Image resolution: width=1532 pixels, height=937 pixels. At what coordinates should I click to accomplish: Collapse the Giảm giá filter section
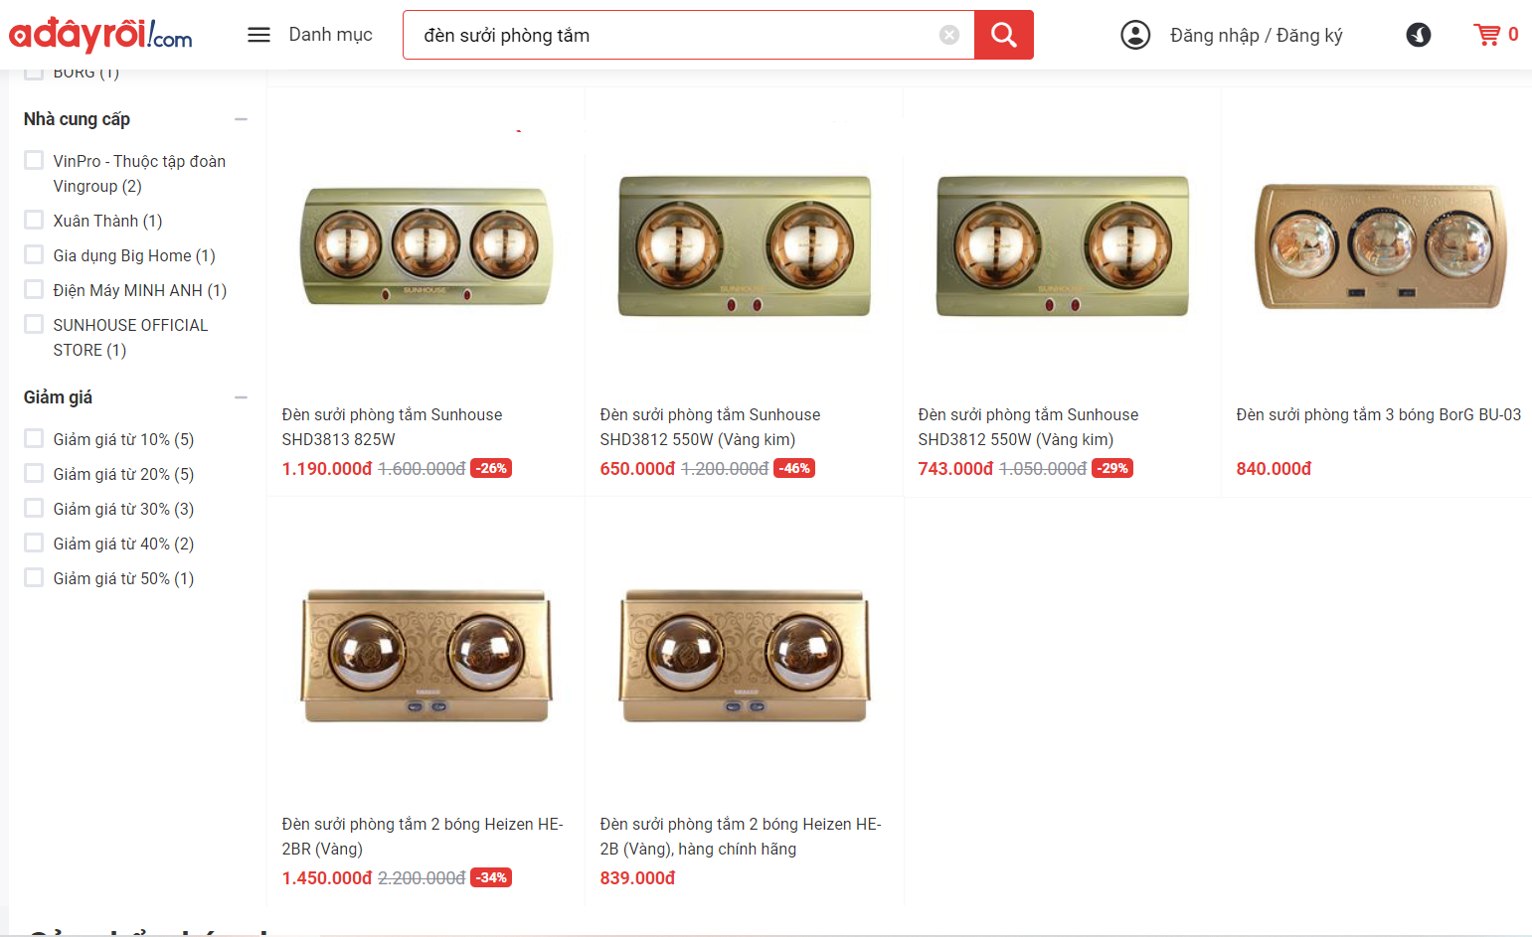click(x=241, y=397)
